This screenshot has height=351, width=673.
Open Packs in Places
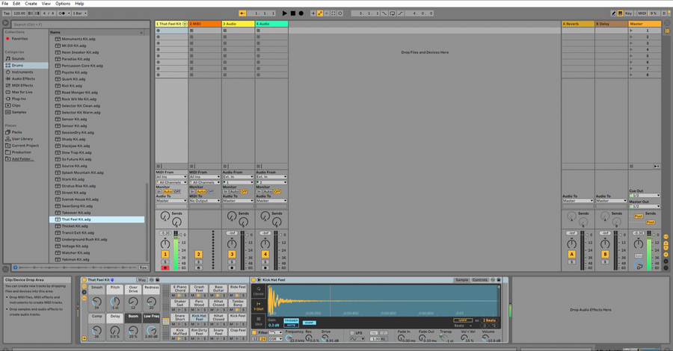coord(16,132)
